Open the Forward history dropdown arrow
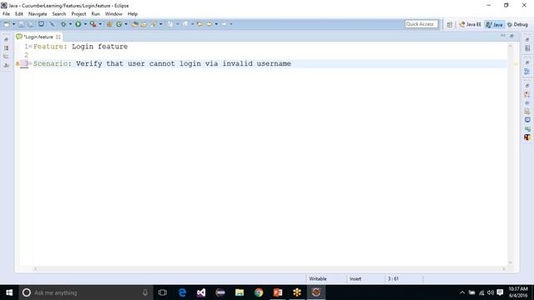Viewport: 534px width, 300px height. click(231, 24)
